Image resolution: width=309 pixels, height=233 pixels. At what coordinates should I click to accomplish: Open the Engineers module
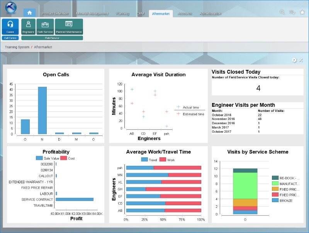(x=28, y=26)
